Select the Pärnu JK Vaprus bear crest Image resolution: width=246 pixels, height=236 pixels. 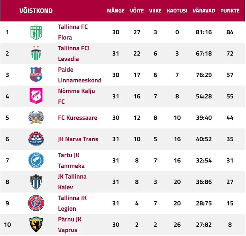click(36, 224)
